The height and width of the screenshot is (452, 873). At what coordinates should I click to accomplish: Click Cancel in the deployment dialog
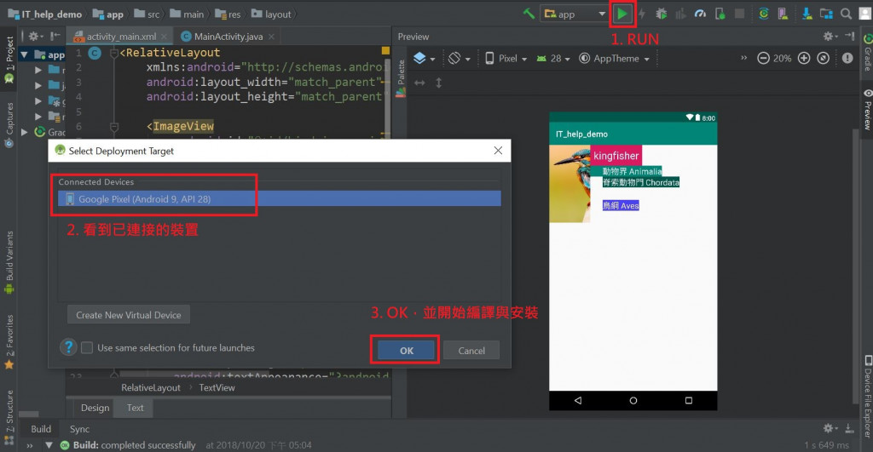click(x=471, y=351)
